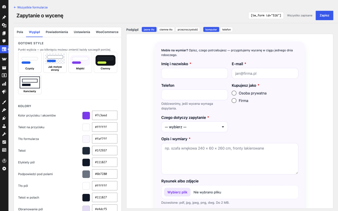This screenshot has height=211, width=338.
Task: Open WooCommerce from the sidebar icon
Action: pos(4,59)
